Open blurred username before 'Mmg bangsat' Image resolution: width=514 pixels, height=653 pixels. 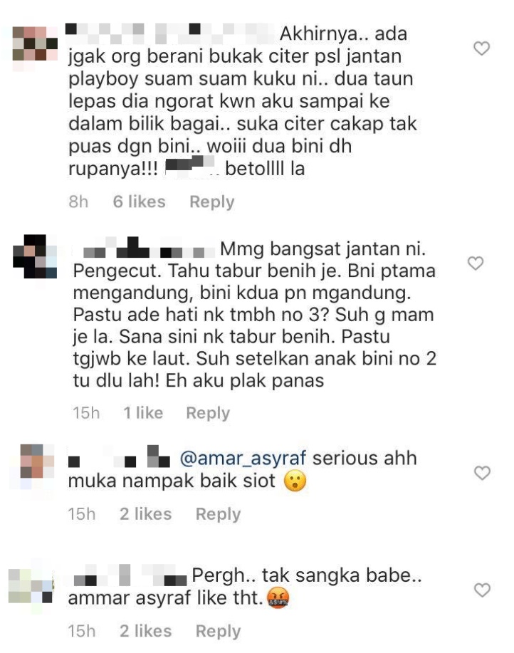click(144, 249)
